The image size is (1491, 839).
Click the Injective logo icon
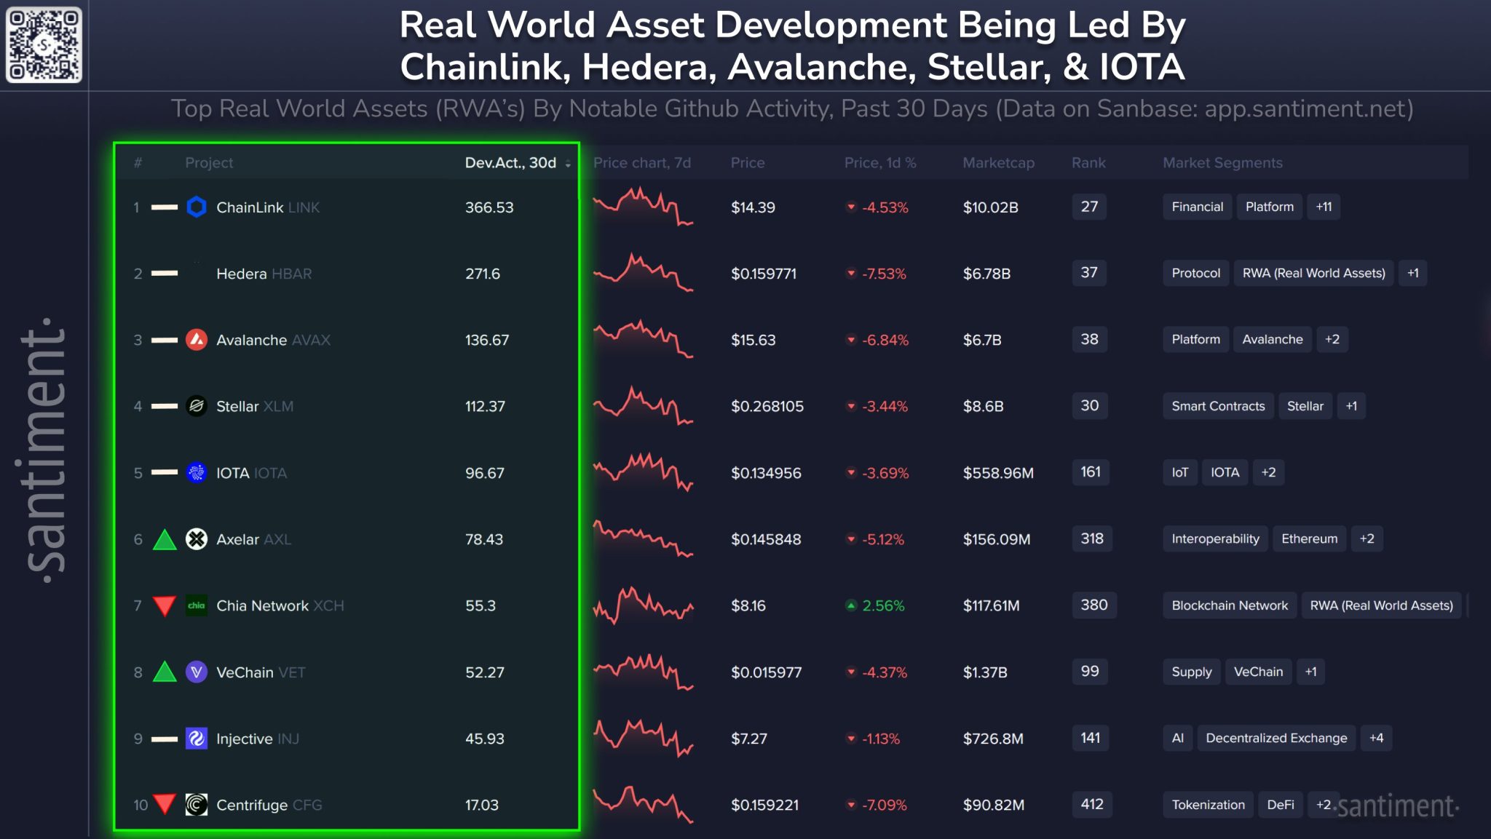tap(197, 739)
